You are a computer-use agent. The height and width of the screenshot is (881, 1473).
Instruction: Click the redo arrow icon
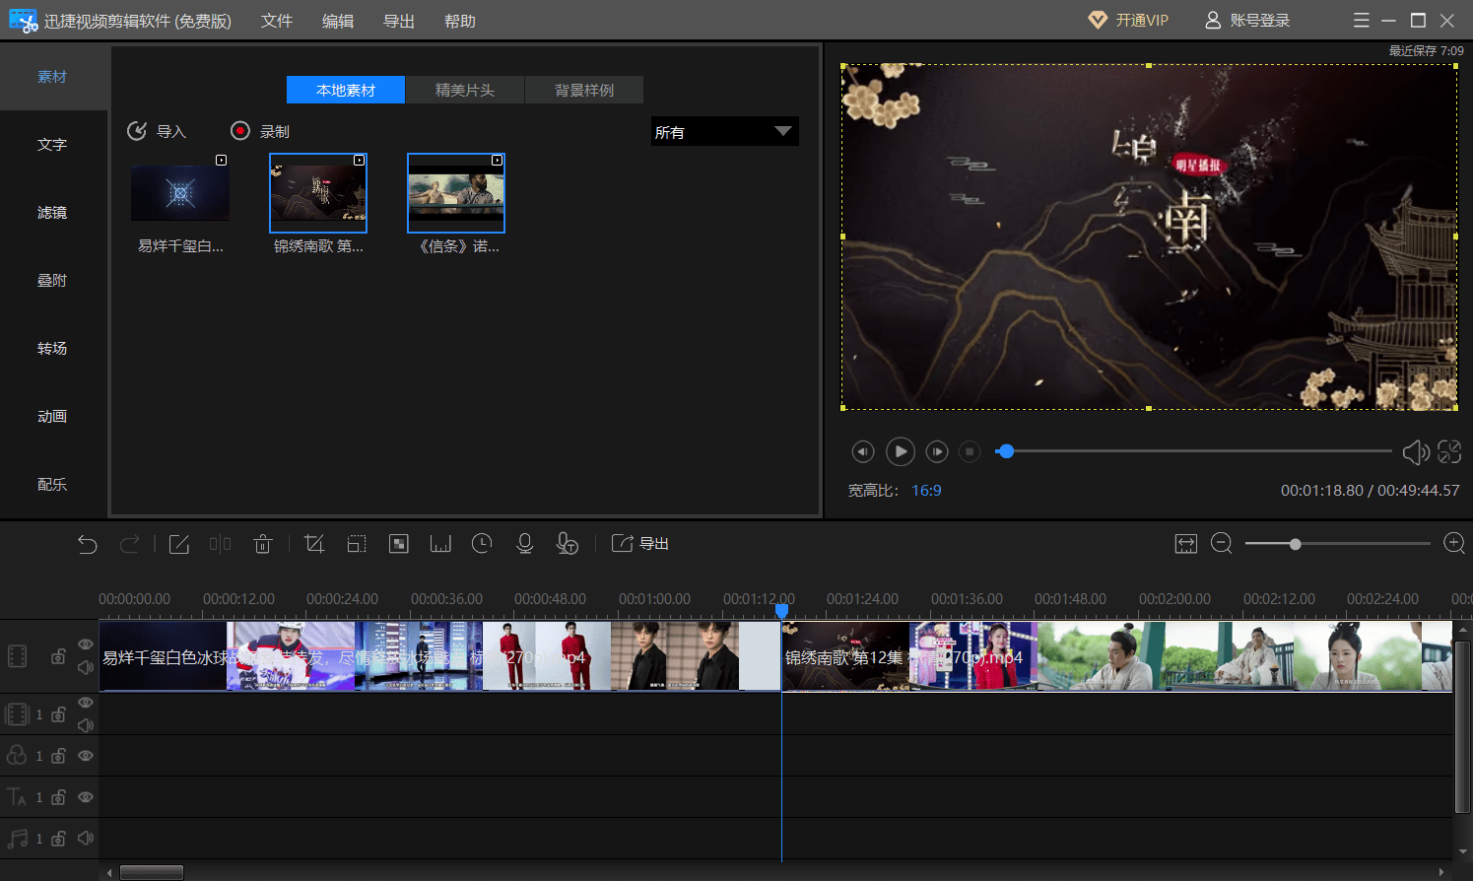click(x=129, y=544)
